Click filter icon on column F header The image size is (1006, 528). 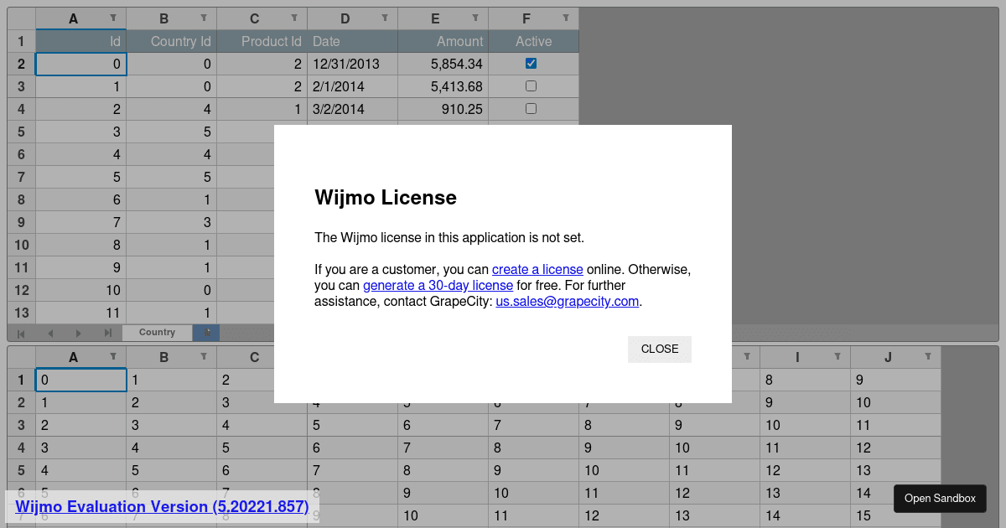[x=566, y=18]
